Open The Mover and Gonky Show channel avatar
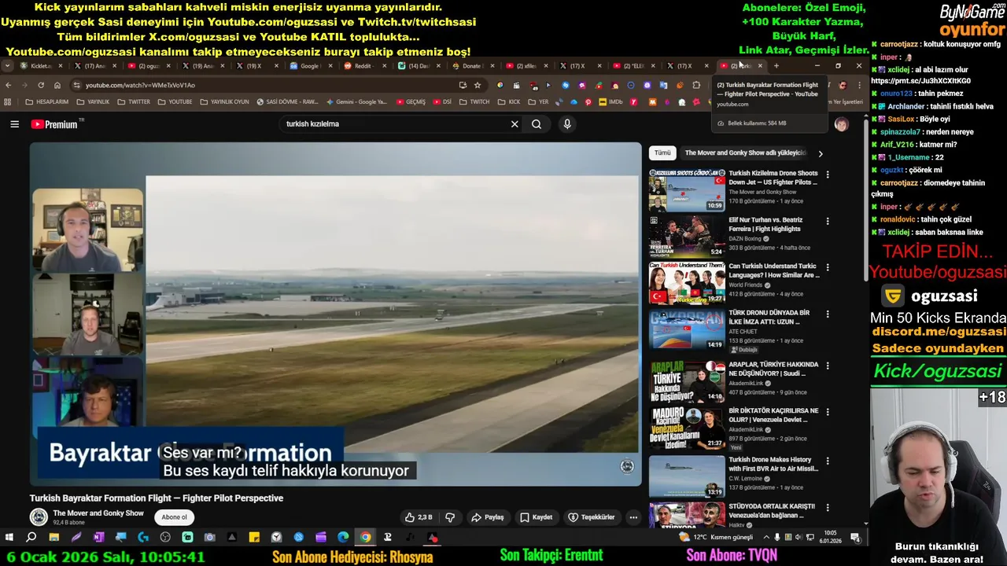Viewport: 1007px width, 566px height. tap(39, 517)
